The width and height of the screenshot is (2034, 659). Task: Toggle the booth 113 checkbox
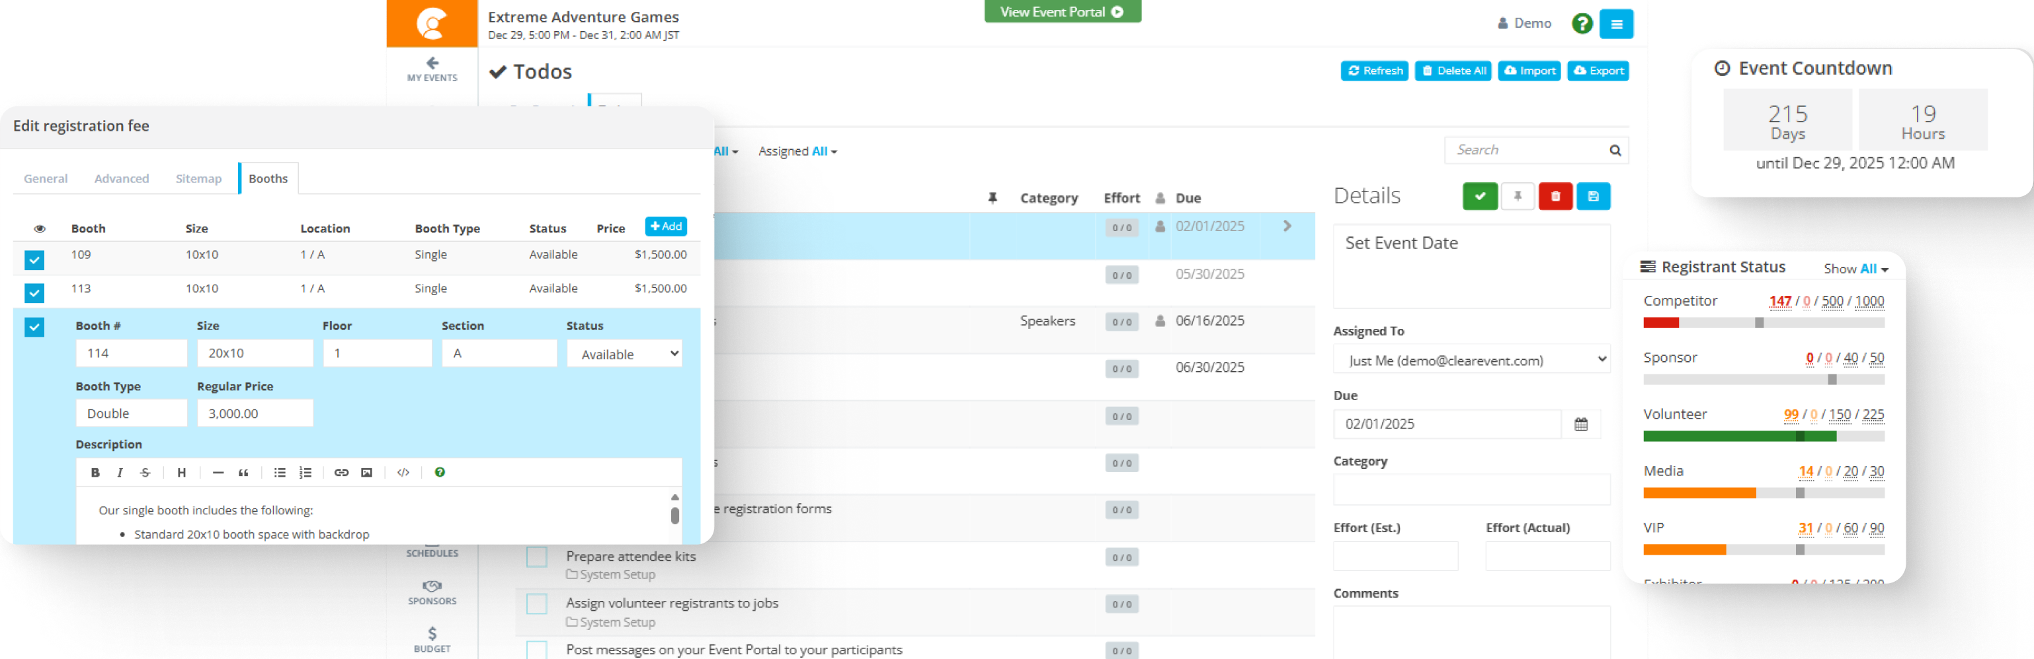pos(34,293)
